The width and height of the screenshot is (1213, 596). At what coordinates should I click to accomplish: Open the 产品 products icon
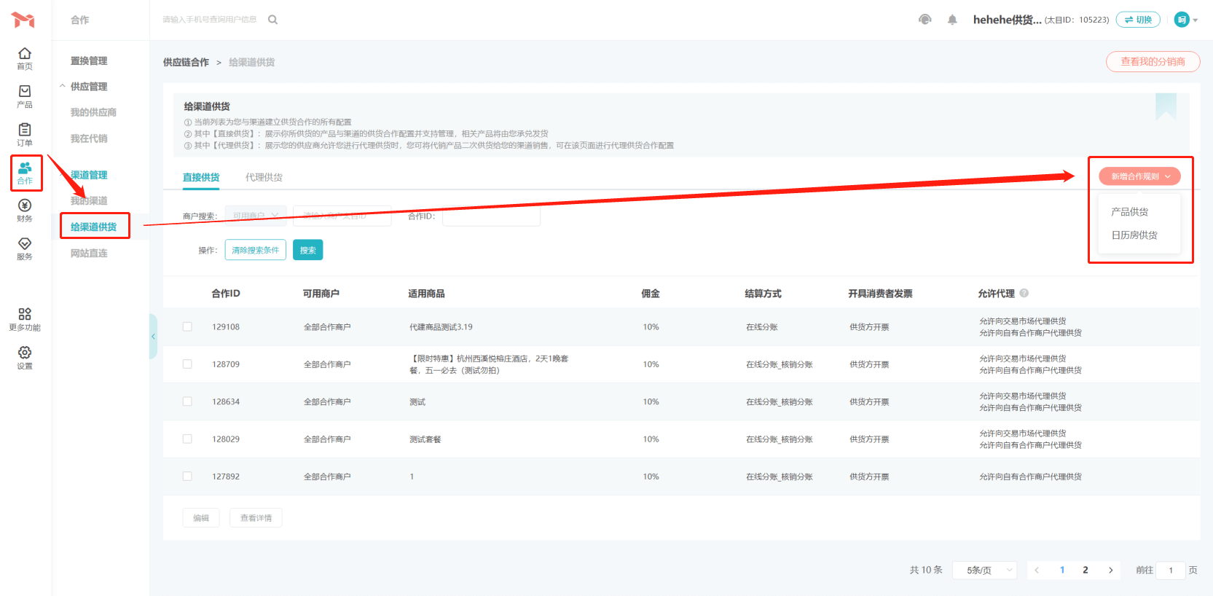pos(25,96)
